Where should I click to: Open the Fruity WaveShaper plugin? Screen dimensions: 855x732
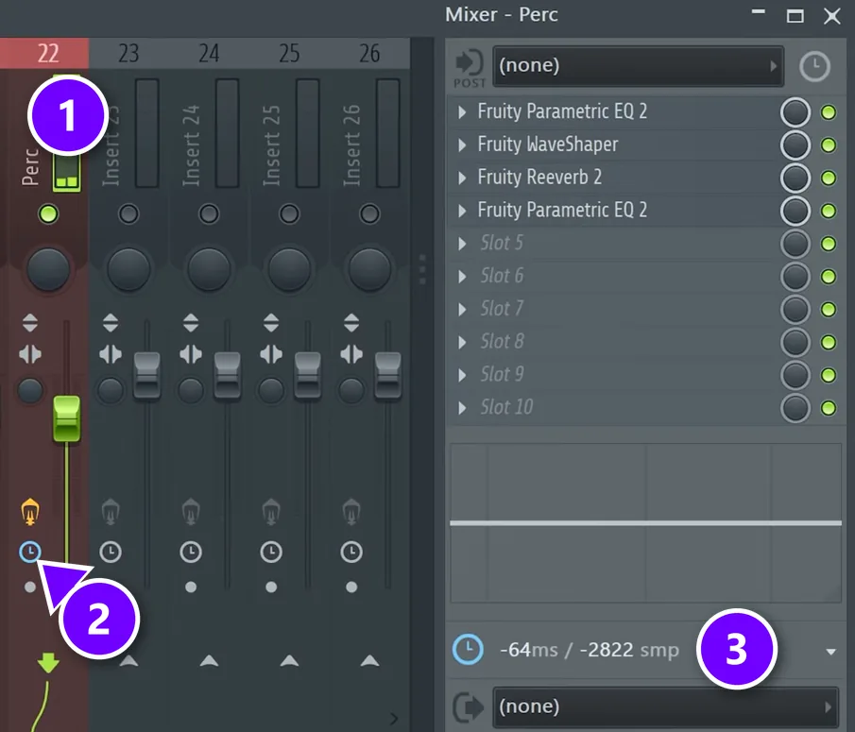(x=548, y=145)
